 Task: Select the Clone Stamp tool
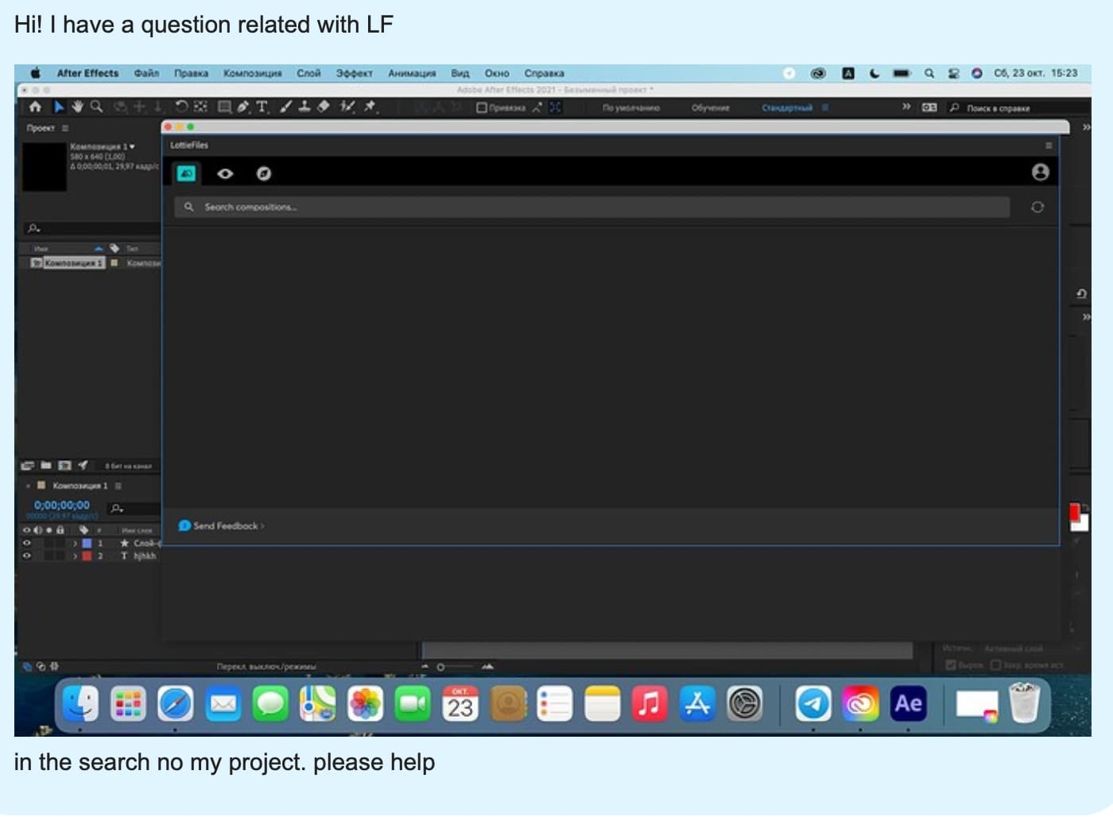coord(304,106)
